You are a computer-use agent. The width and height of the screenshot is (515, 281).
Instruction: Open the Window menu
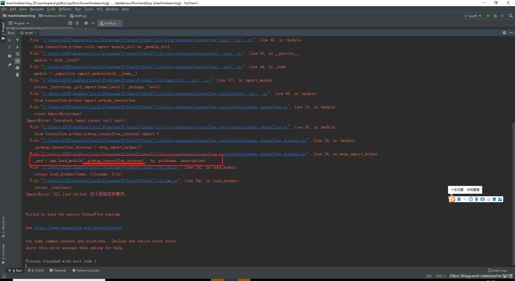tap(112, 9)
